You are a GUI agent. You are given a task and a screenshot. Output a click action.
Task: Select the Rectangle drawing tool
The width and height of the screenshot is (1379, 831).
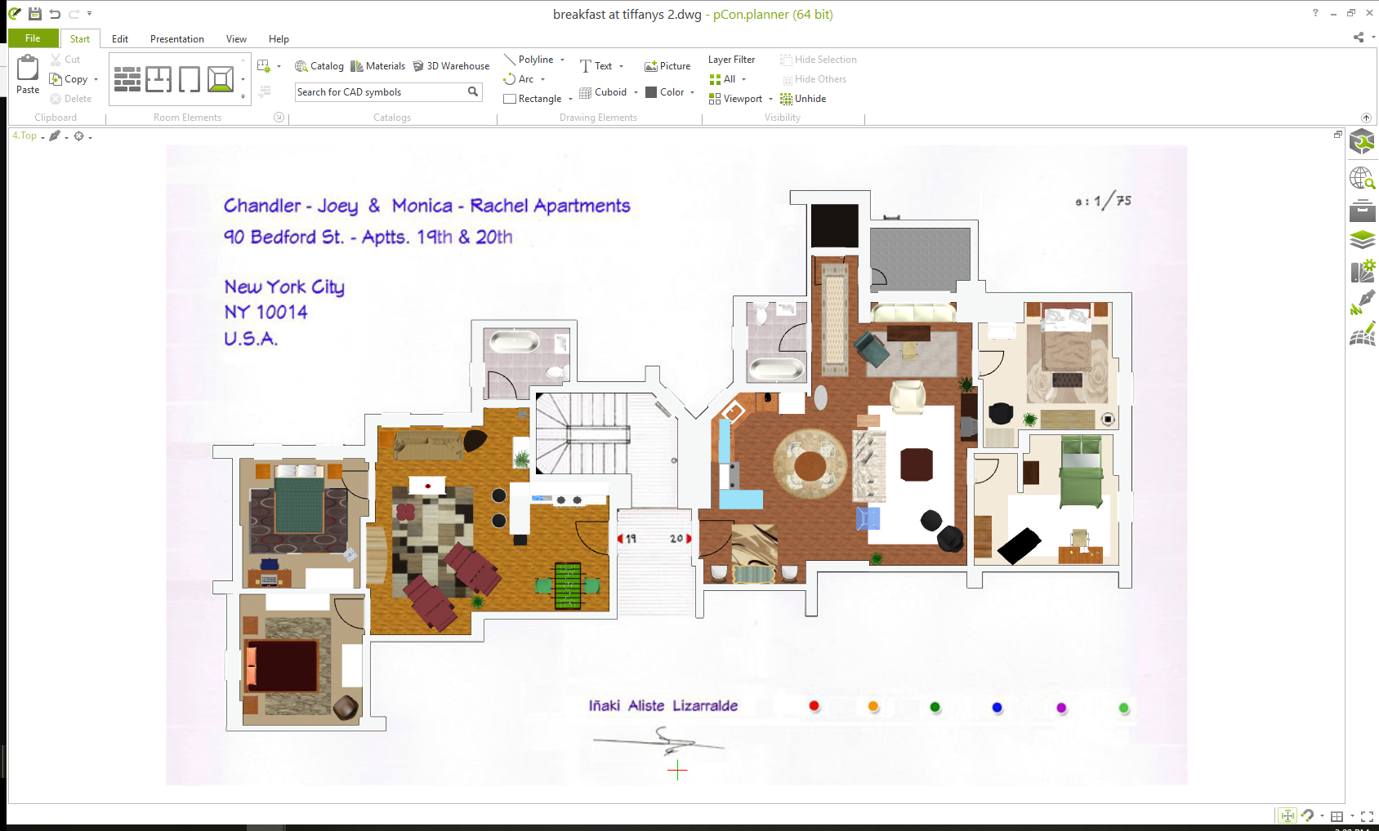point(533,99)
